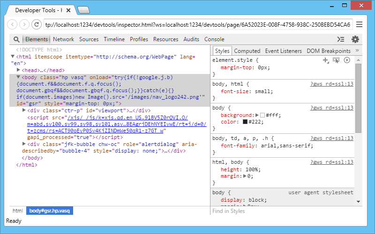Screen dimensions: 375x234
Task: Click the Developer Tools browser tab title
Action: click(38, 10)
